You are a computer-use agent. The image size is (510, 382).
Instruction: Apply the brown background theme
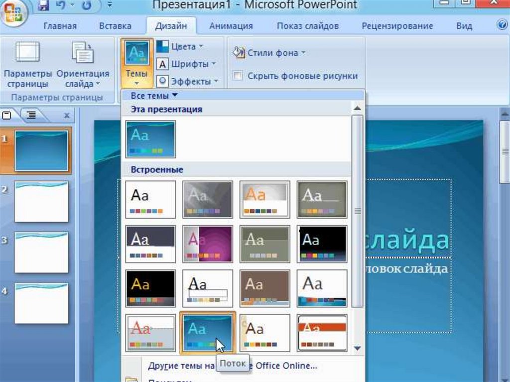point(265,288)
